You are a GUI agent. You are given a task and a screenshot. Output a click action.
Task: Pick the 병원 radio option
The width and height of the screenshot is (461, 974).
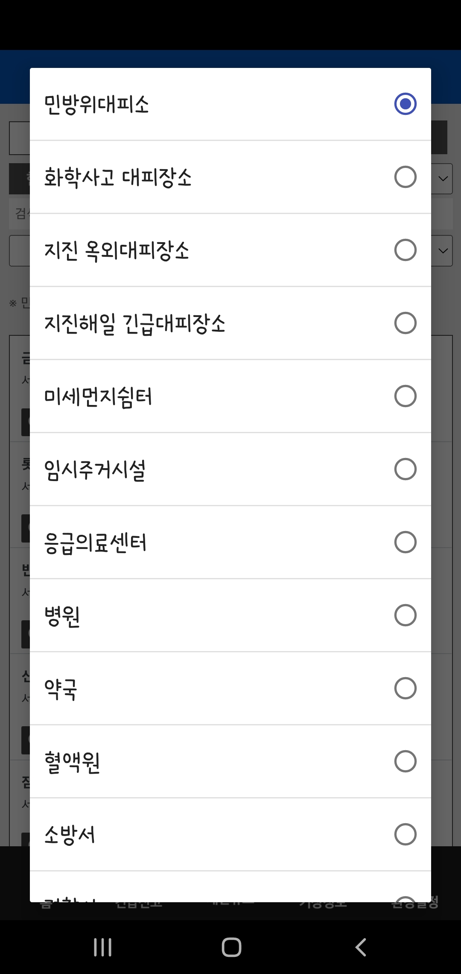405,615
